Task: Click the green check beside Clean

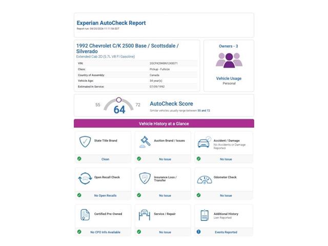Action: click(79, 159)
